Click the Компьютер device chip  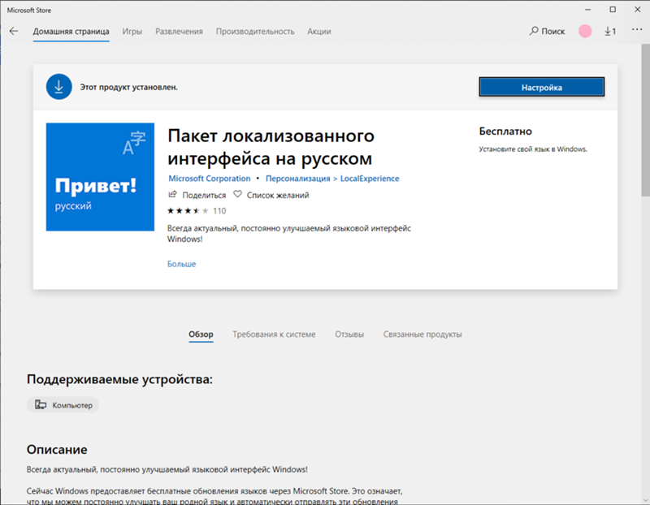[63, 405]
